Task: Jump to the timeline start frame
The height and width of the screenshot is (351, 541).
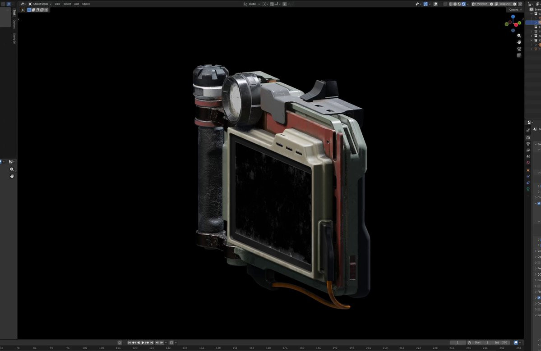Action: (x=129, y=342)
